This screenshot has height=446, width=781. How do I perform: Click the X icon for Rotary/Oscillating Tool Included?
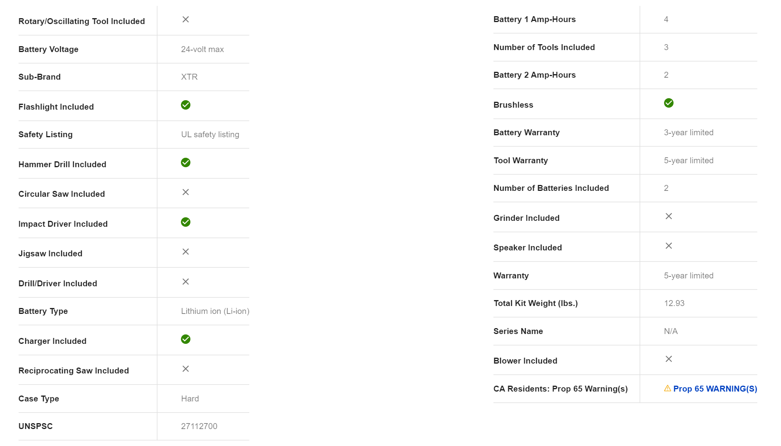tap(186, 19)
